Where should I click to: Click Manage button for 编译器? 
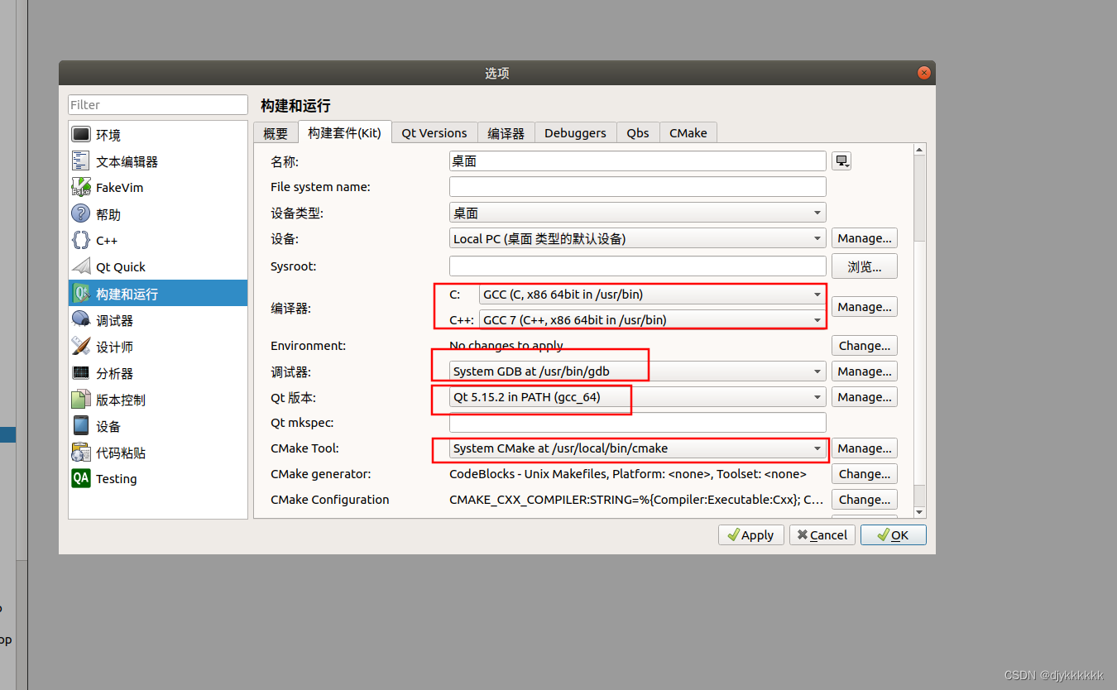865,307
